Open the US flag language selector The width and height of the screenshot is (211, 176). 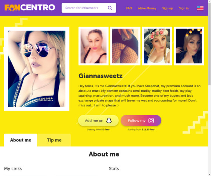tap(200, 8)
